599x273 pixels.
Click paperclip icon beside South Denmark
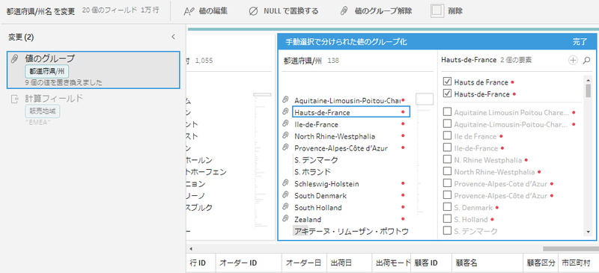pos(285,195)
